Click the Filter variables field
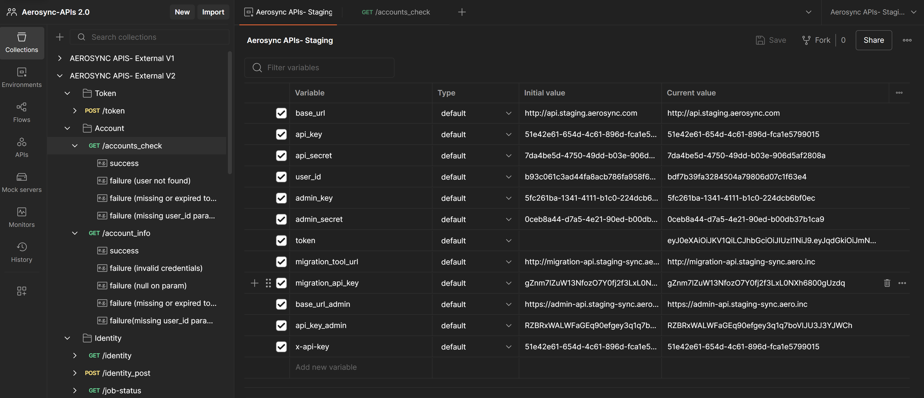 319,67
